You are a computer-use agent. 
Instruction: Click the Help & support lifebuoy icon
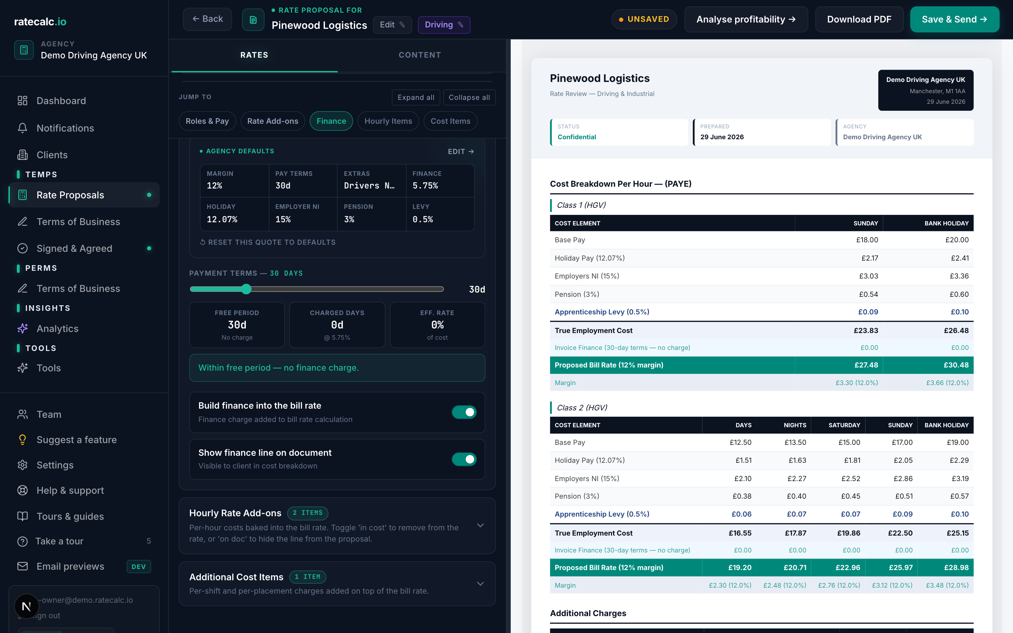coord(23,490)
